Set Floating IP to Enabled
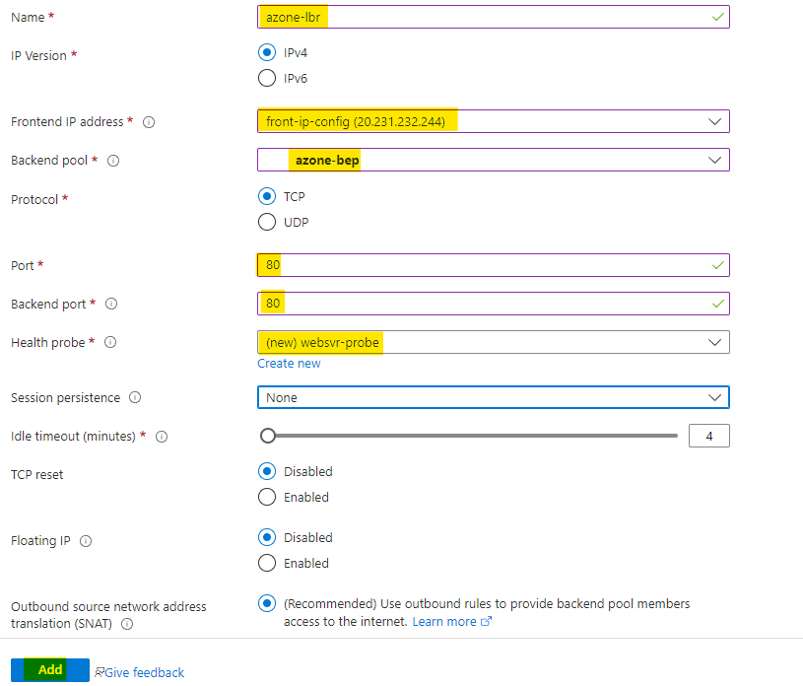 [266, 563]
